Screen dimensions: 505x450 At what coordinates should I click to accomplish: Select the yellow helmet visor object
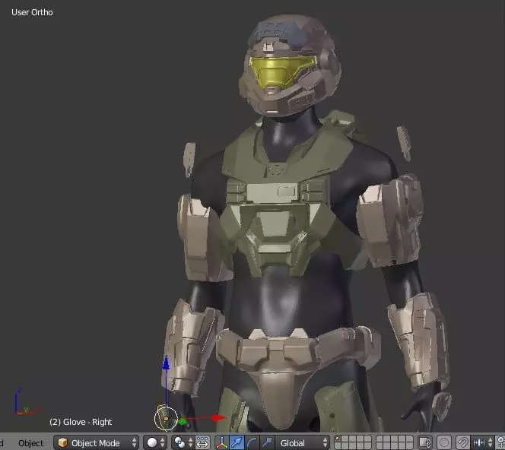pyautogui.click(x=281, y=71)
